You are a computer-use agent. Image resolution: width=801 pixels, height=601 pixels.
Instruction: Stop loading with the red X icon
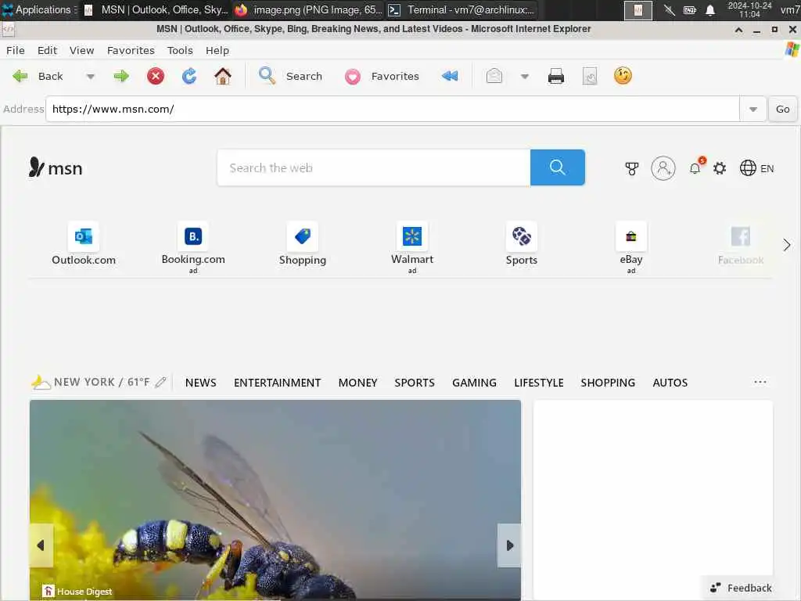coord(156,76)
